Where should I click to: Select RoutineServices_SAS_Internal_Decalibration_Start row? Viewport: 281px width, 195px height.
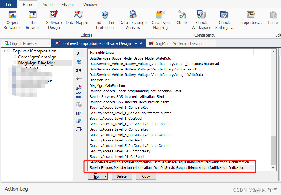(x=171, y=102)
